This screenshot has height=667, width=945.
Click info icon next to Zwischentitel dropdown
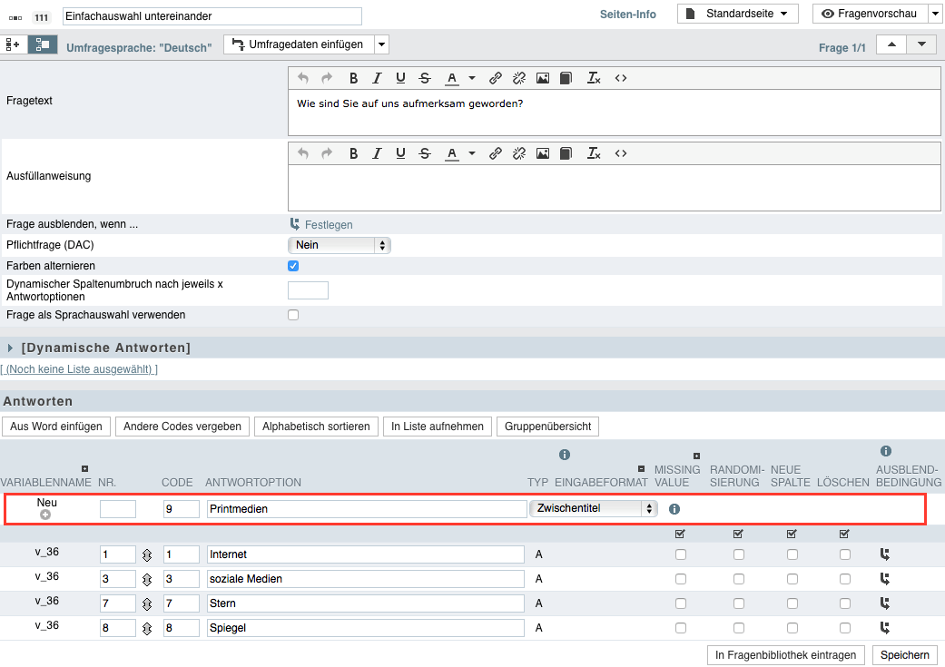click(x=674, y=509)
